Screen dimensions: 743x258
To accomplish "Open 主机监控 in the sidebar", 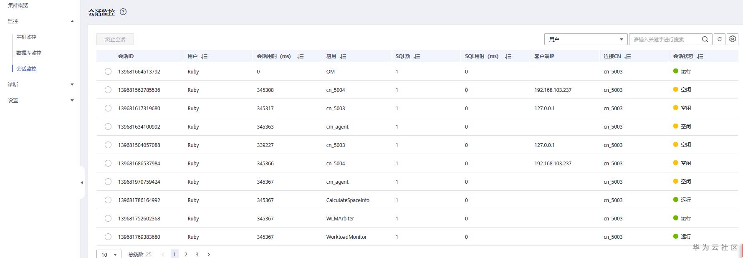I will 26,37.
